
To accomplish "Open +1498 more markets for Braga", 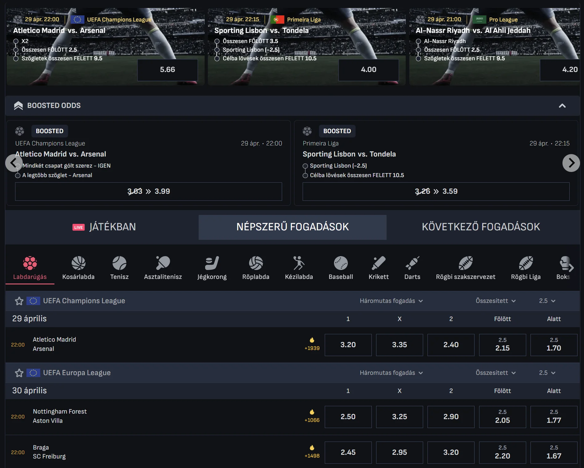I will click(312, 456).
